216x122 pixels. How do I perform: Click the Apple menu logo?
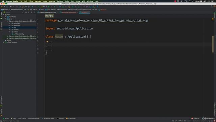(3, 1)
